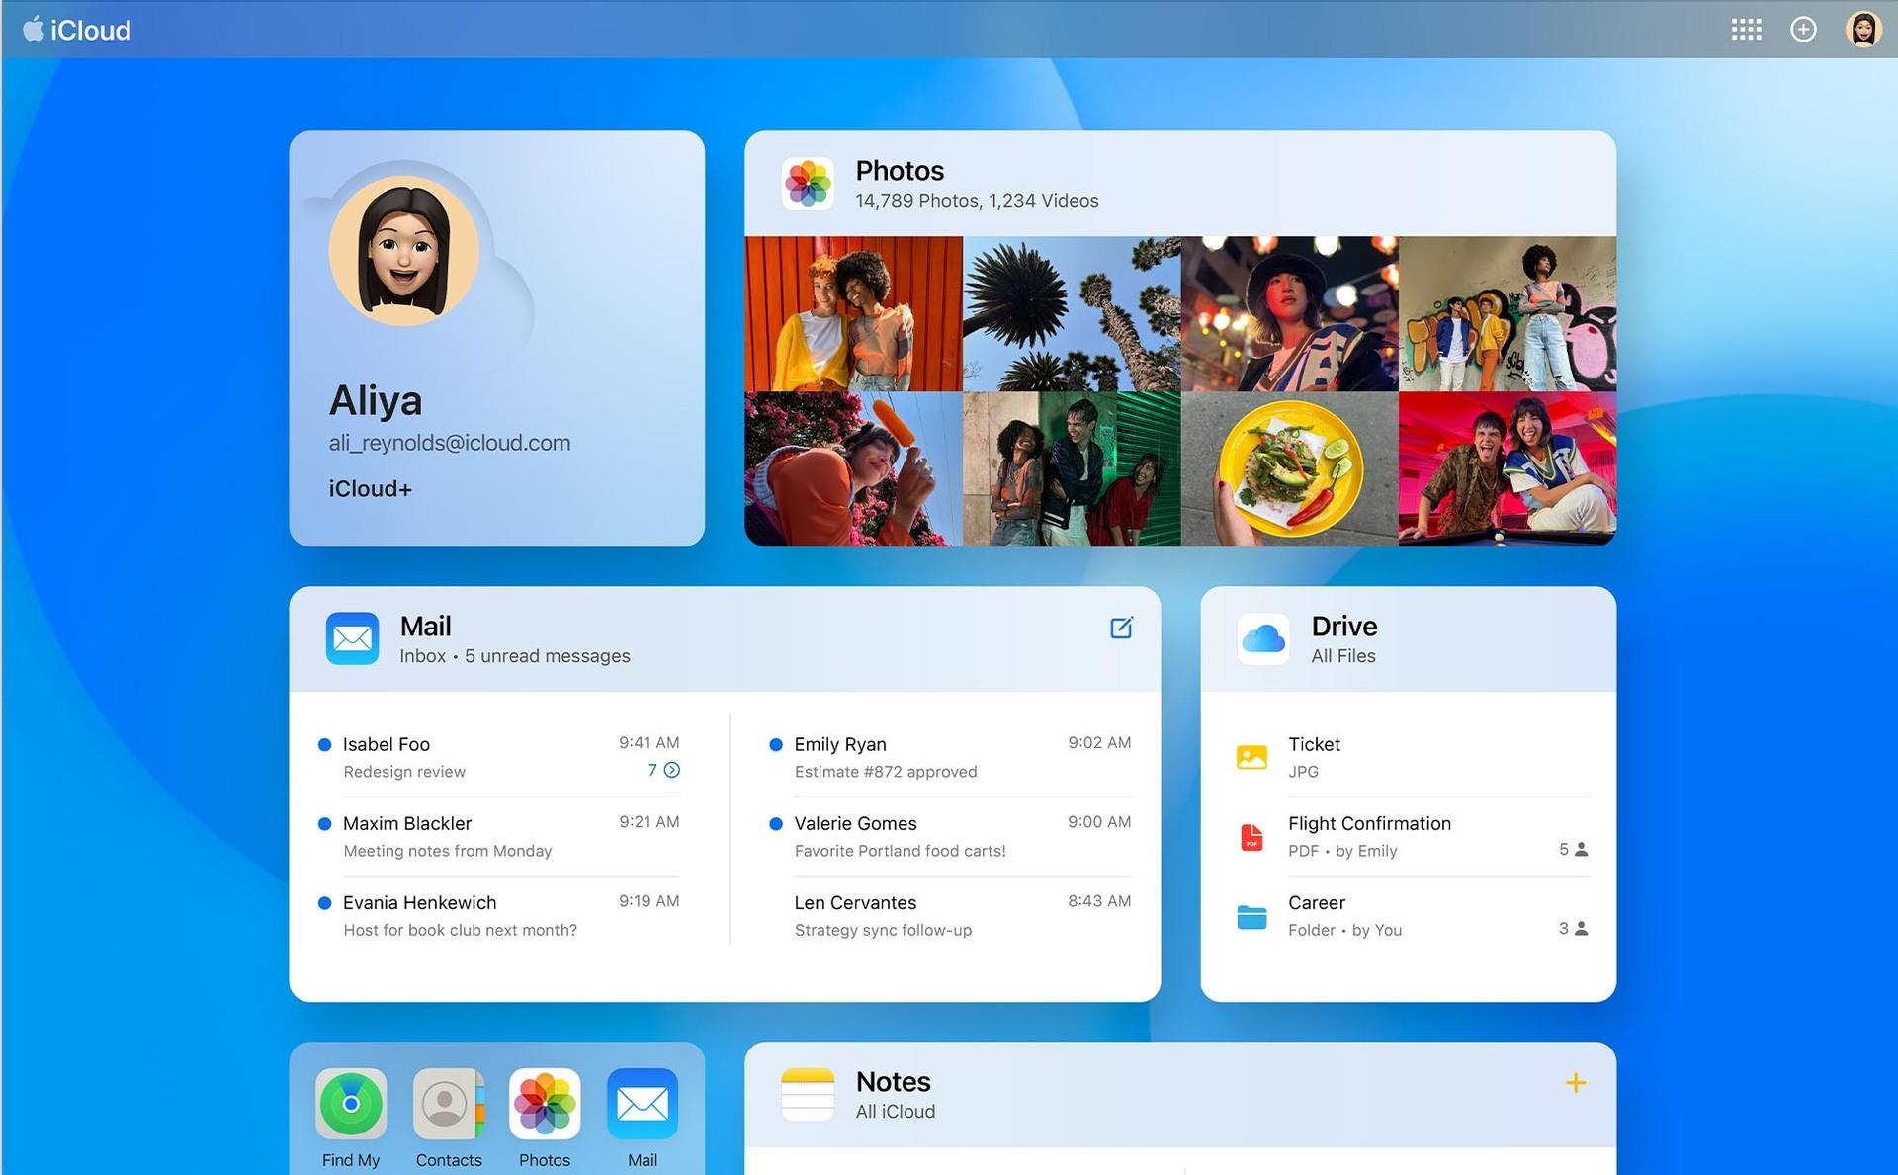The image size is (1898, 1175).
Task: Launch Contacts app
Action: 449,1104
